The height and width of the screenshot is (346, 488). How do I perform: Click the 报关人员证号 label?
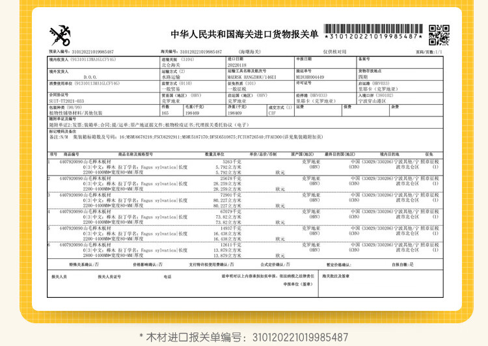click(109, 276)
